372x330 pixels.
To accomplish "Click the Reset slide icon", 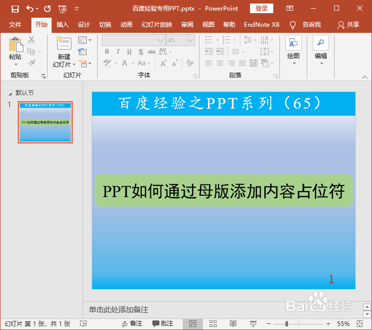I will coord(82,52).
